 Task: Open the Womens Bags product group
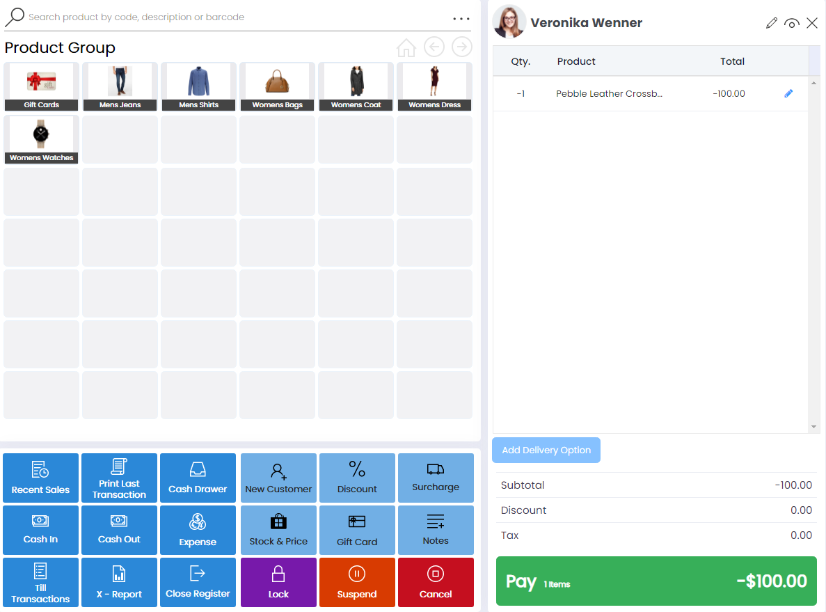point(277,86)
